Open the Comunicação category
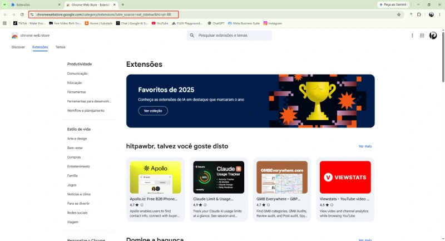The width and height of the screenshot is (445, 241). (77, 73)
